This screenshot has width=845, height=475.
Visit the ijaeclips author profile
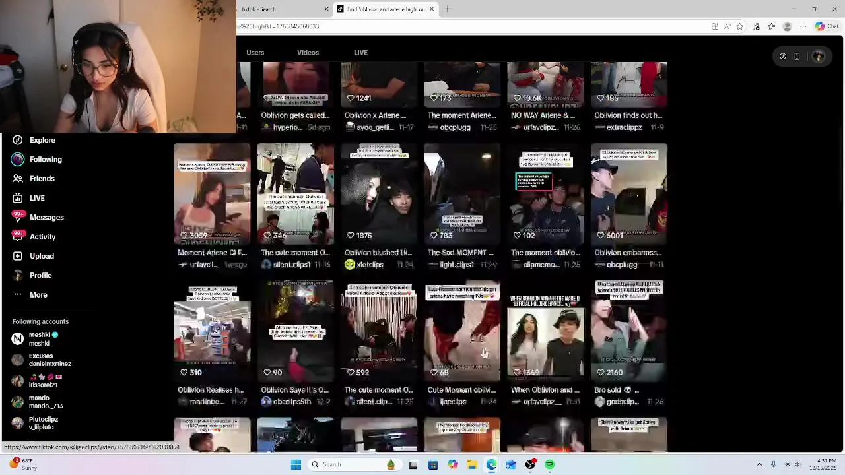pyautogui.click(x=453, y=402)
